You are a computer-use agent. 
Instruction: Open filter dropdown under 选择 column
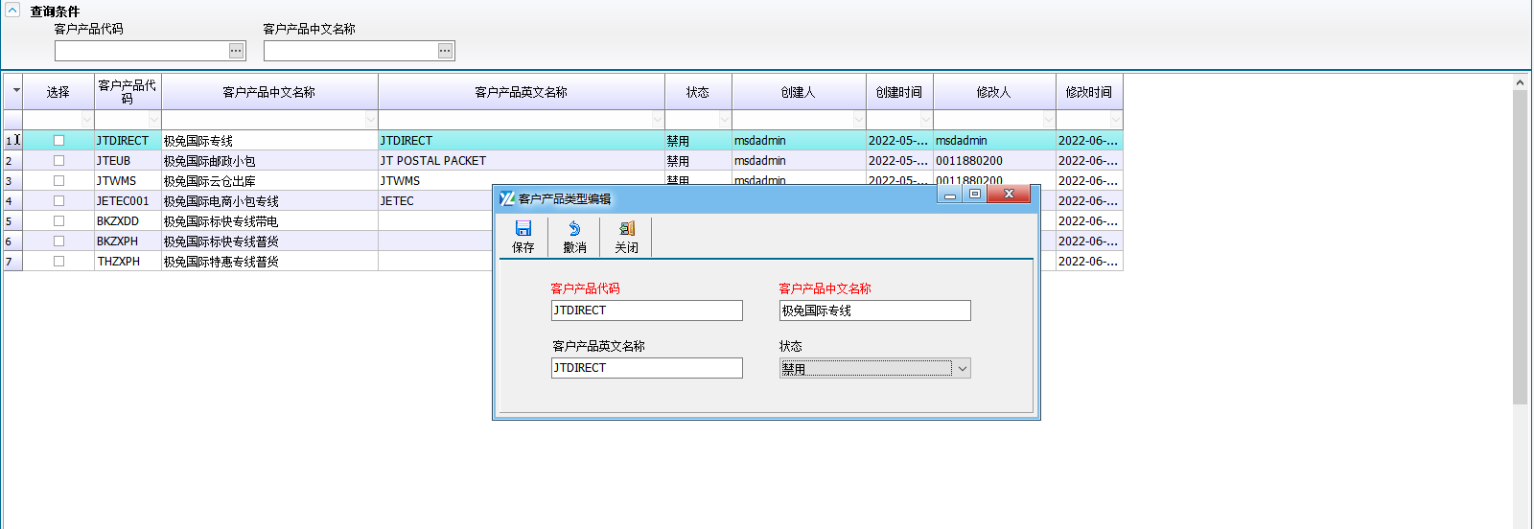(x=87, y=120)
